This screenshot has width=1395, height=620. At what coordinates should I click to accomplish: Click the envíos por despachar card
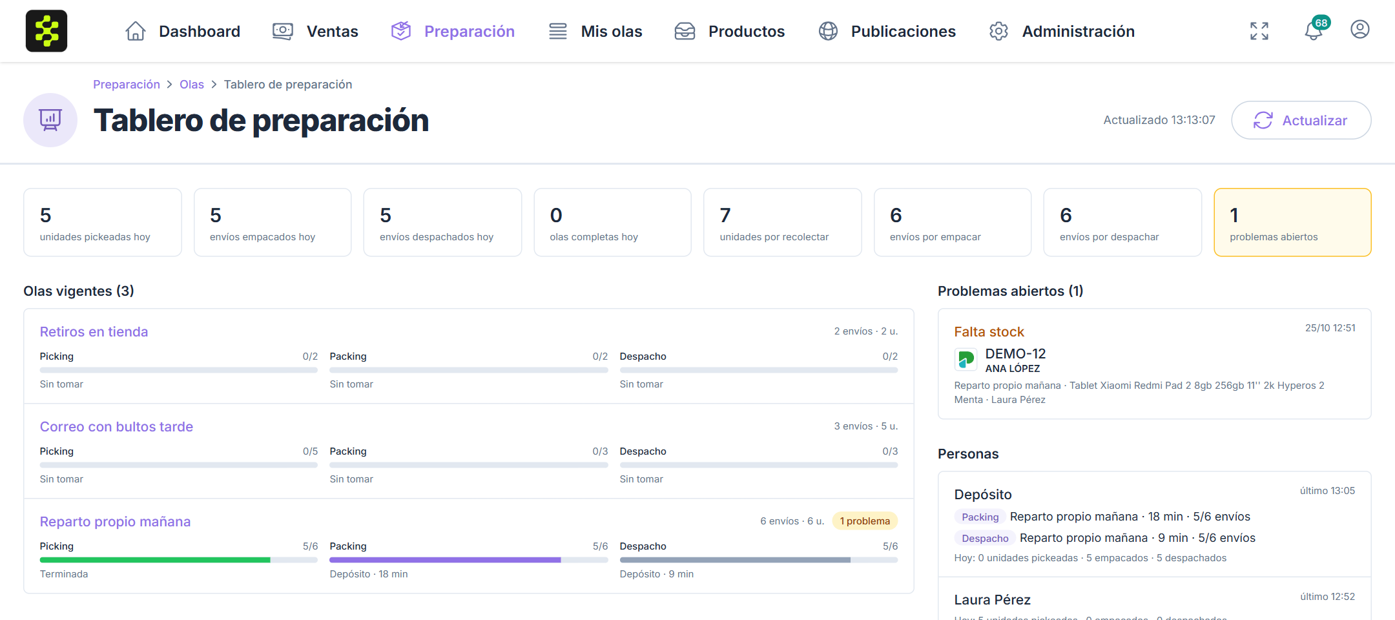[x=1122, y=222]
